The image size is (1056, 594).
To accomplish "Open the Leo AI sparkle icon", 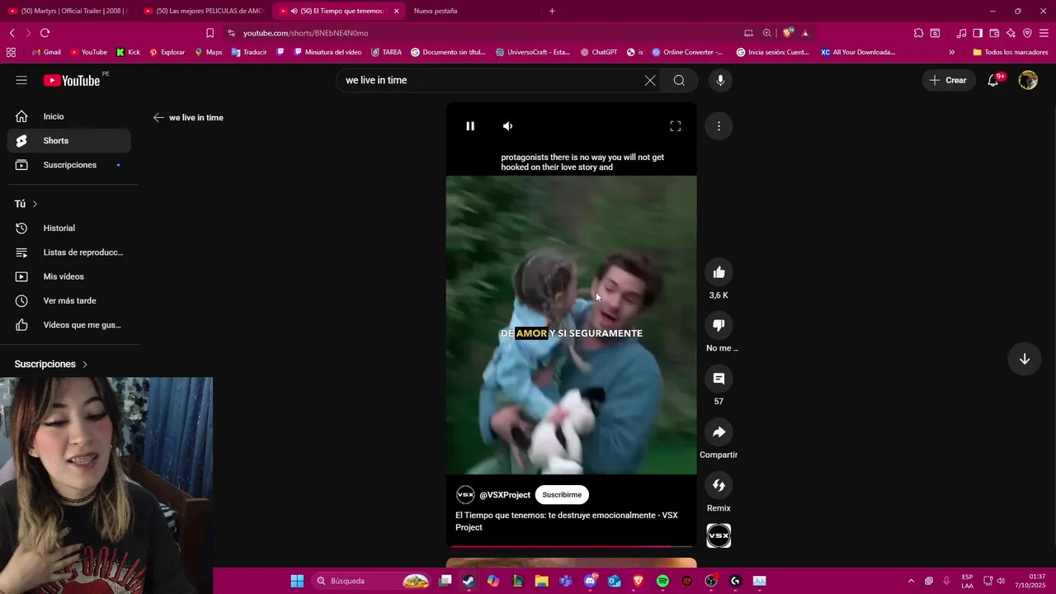I will click(1011, 33).
